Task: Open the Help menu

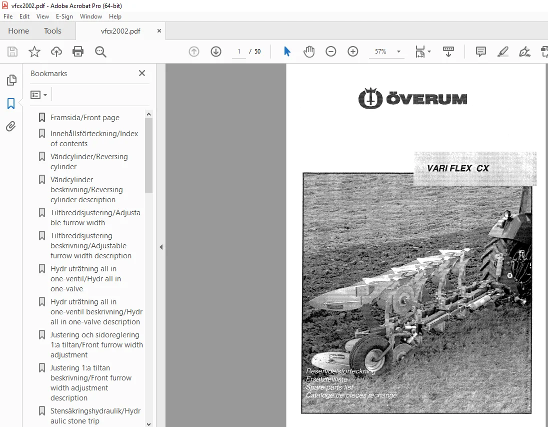Action: (x=115, y=17)
